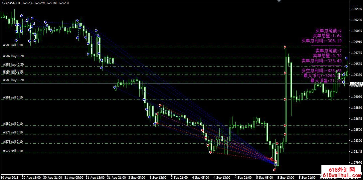Click the 30 Aug 2018 date label
The height and width of the screenshot is (180, 363).
pos(10,177)
